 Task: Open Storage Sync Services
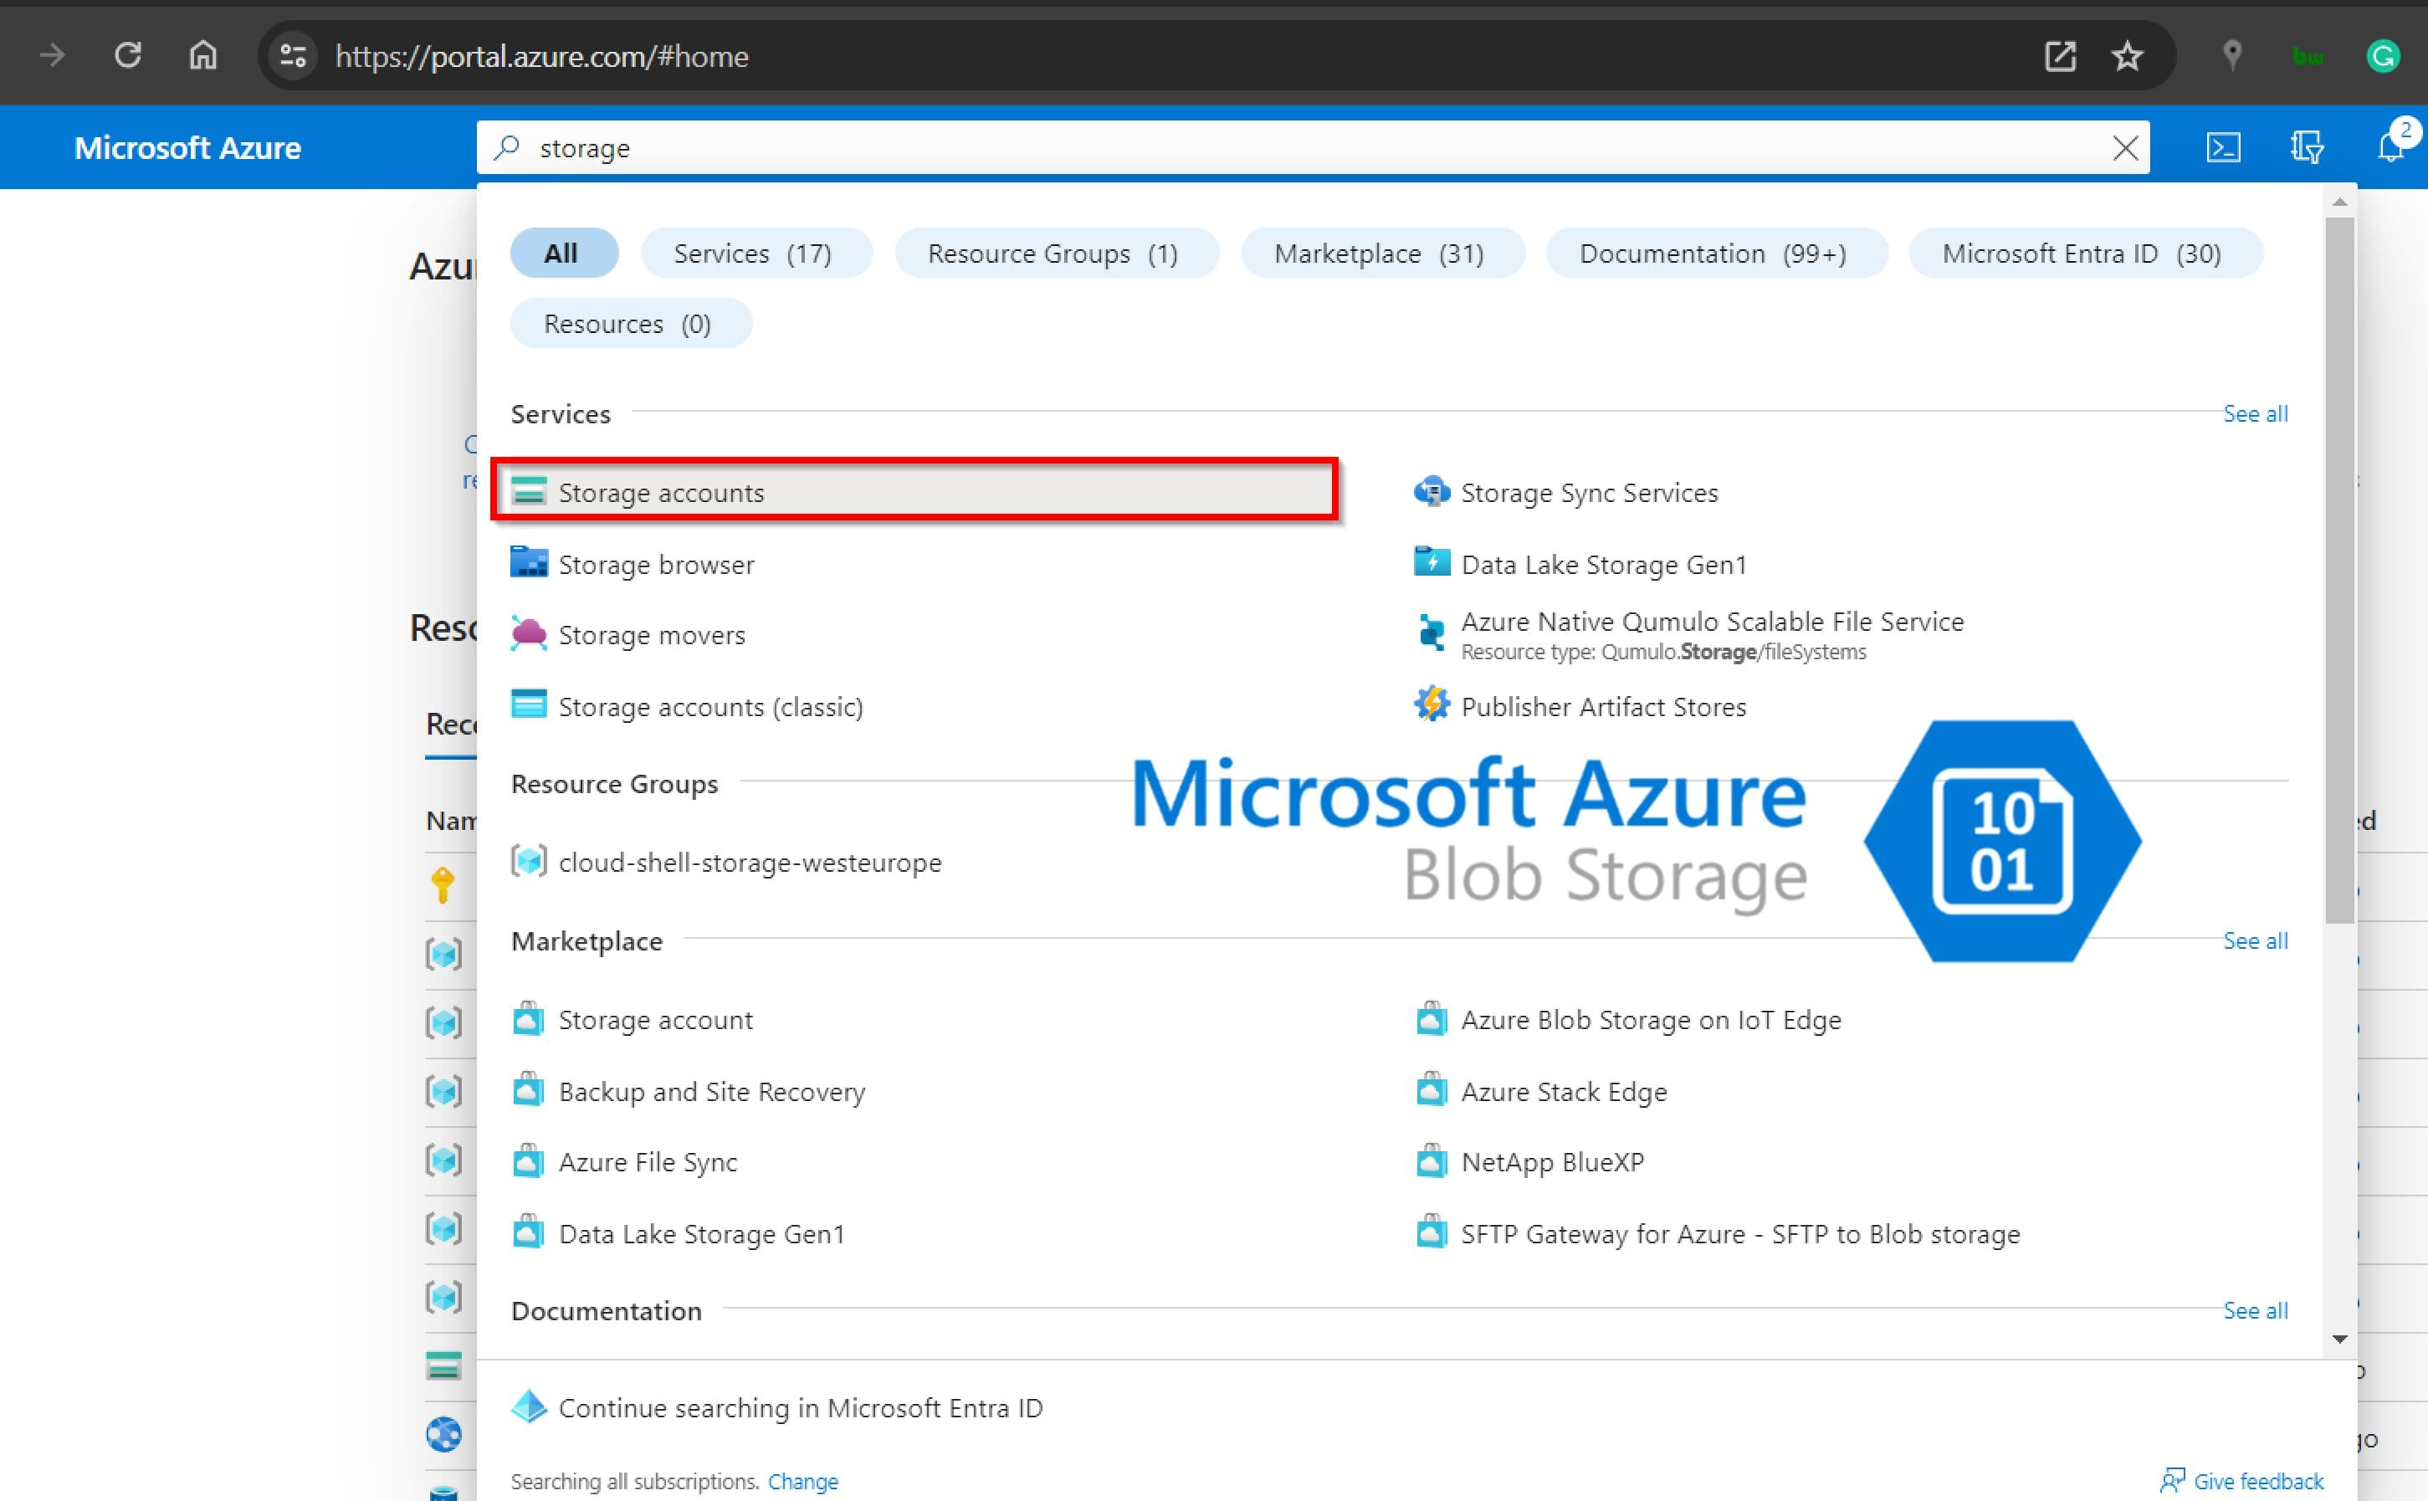[1588, 491]
